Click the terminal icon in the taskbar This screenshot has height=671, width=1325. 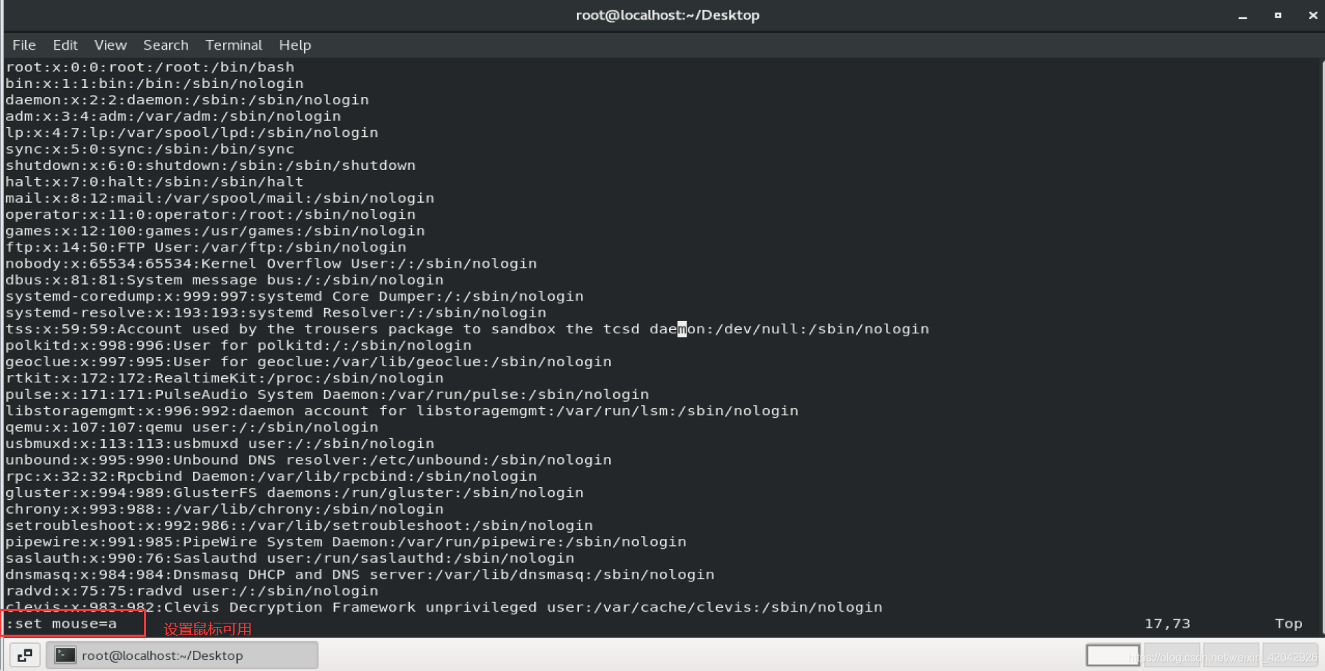coord(66,655)
